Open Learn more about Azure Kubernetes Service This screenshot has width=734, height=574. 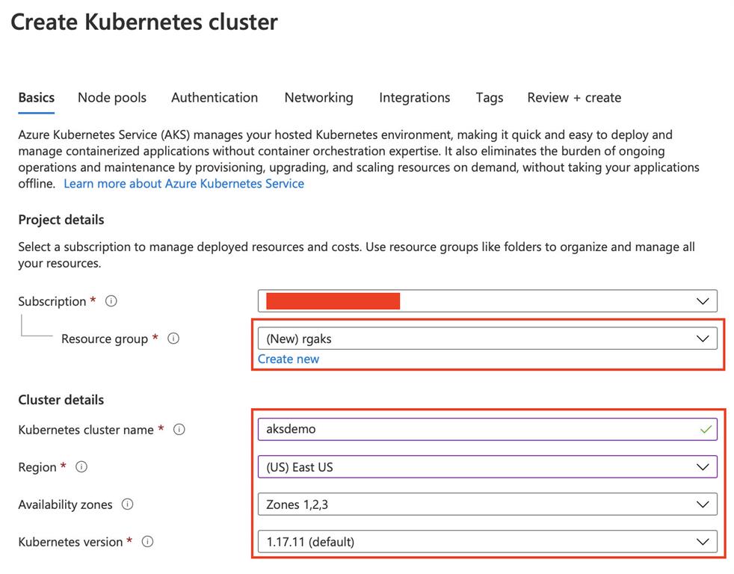[x=184, y=184]
